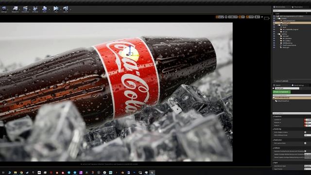The image size is (311, 175).
Task: Collapse the Collision section
Action: (273, 148)
